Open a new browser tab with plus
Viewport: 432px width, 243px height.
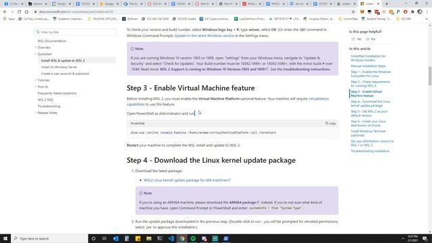(387, 4)
